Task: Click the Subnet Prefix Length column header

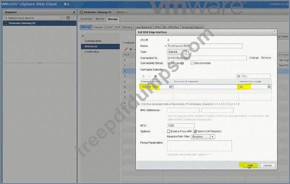Action: click(x=255, y=81)
